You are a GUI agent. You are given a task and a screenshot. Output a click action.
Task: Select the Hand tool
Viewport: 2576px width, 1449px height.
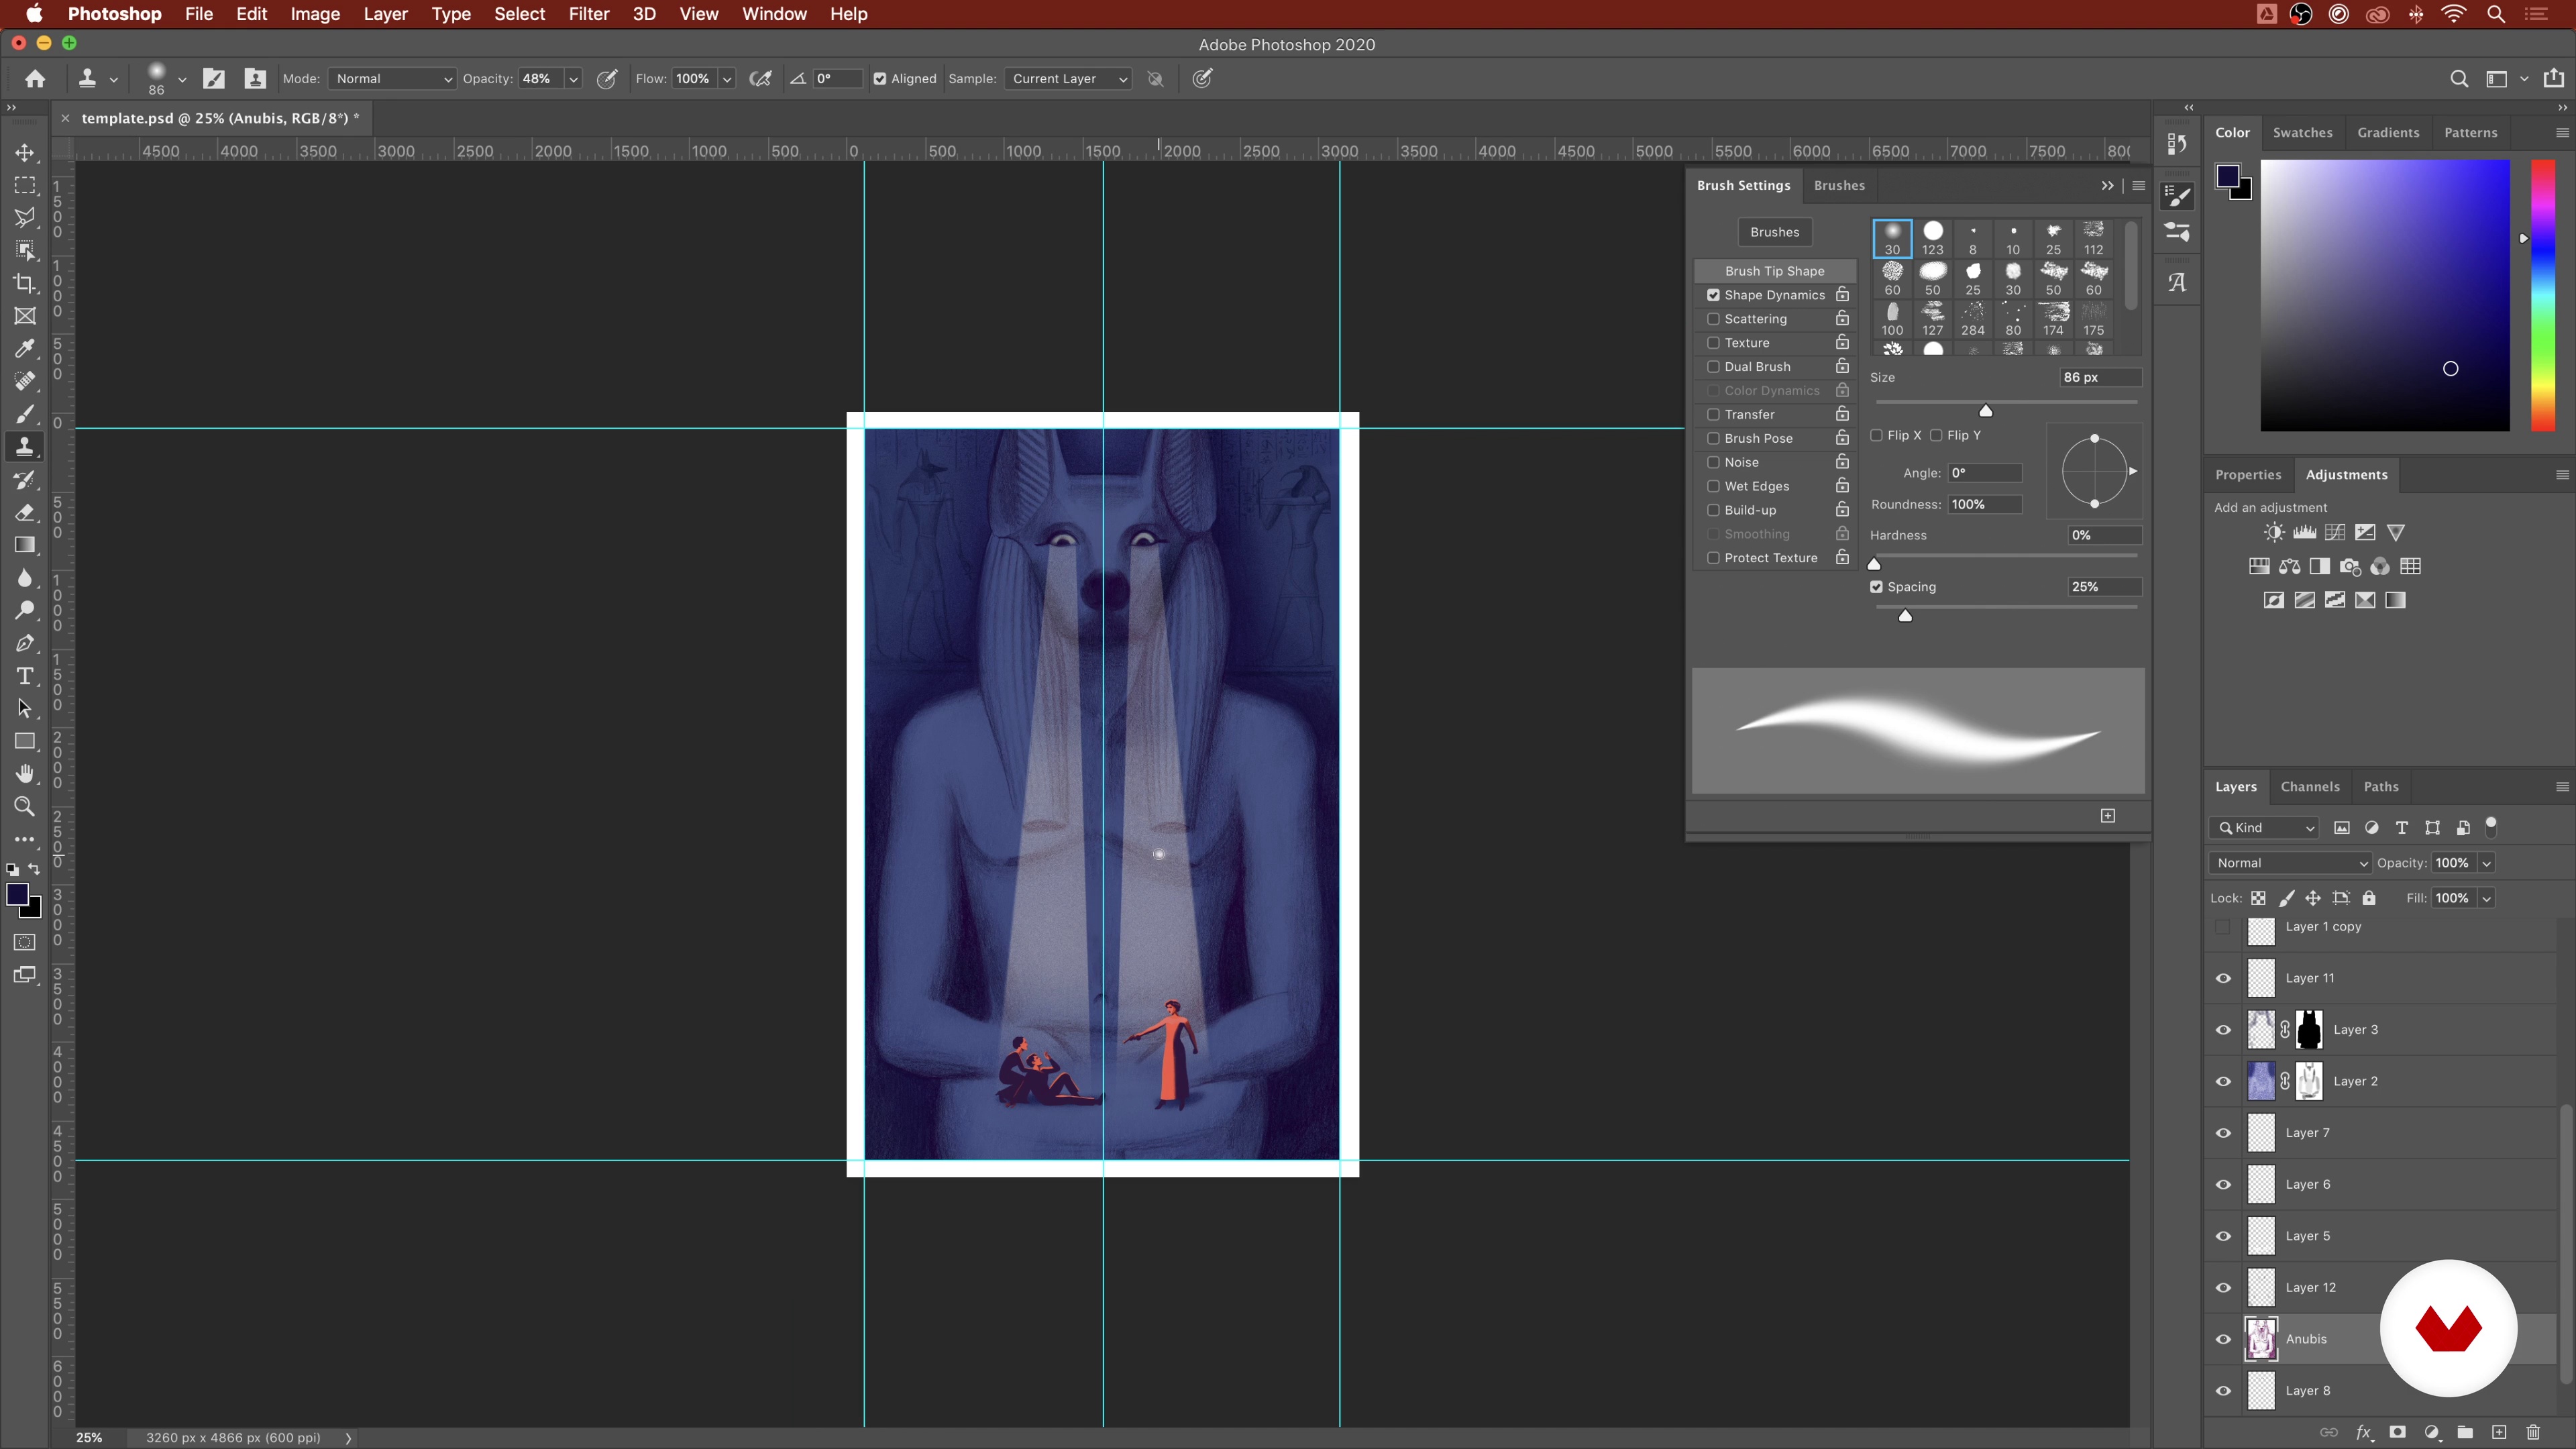[25, 773]
